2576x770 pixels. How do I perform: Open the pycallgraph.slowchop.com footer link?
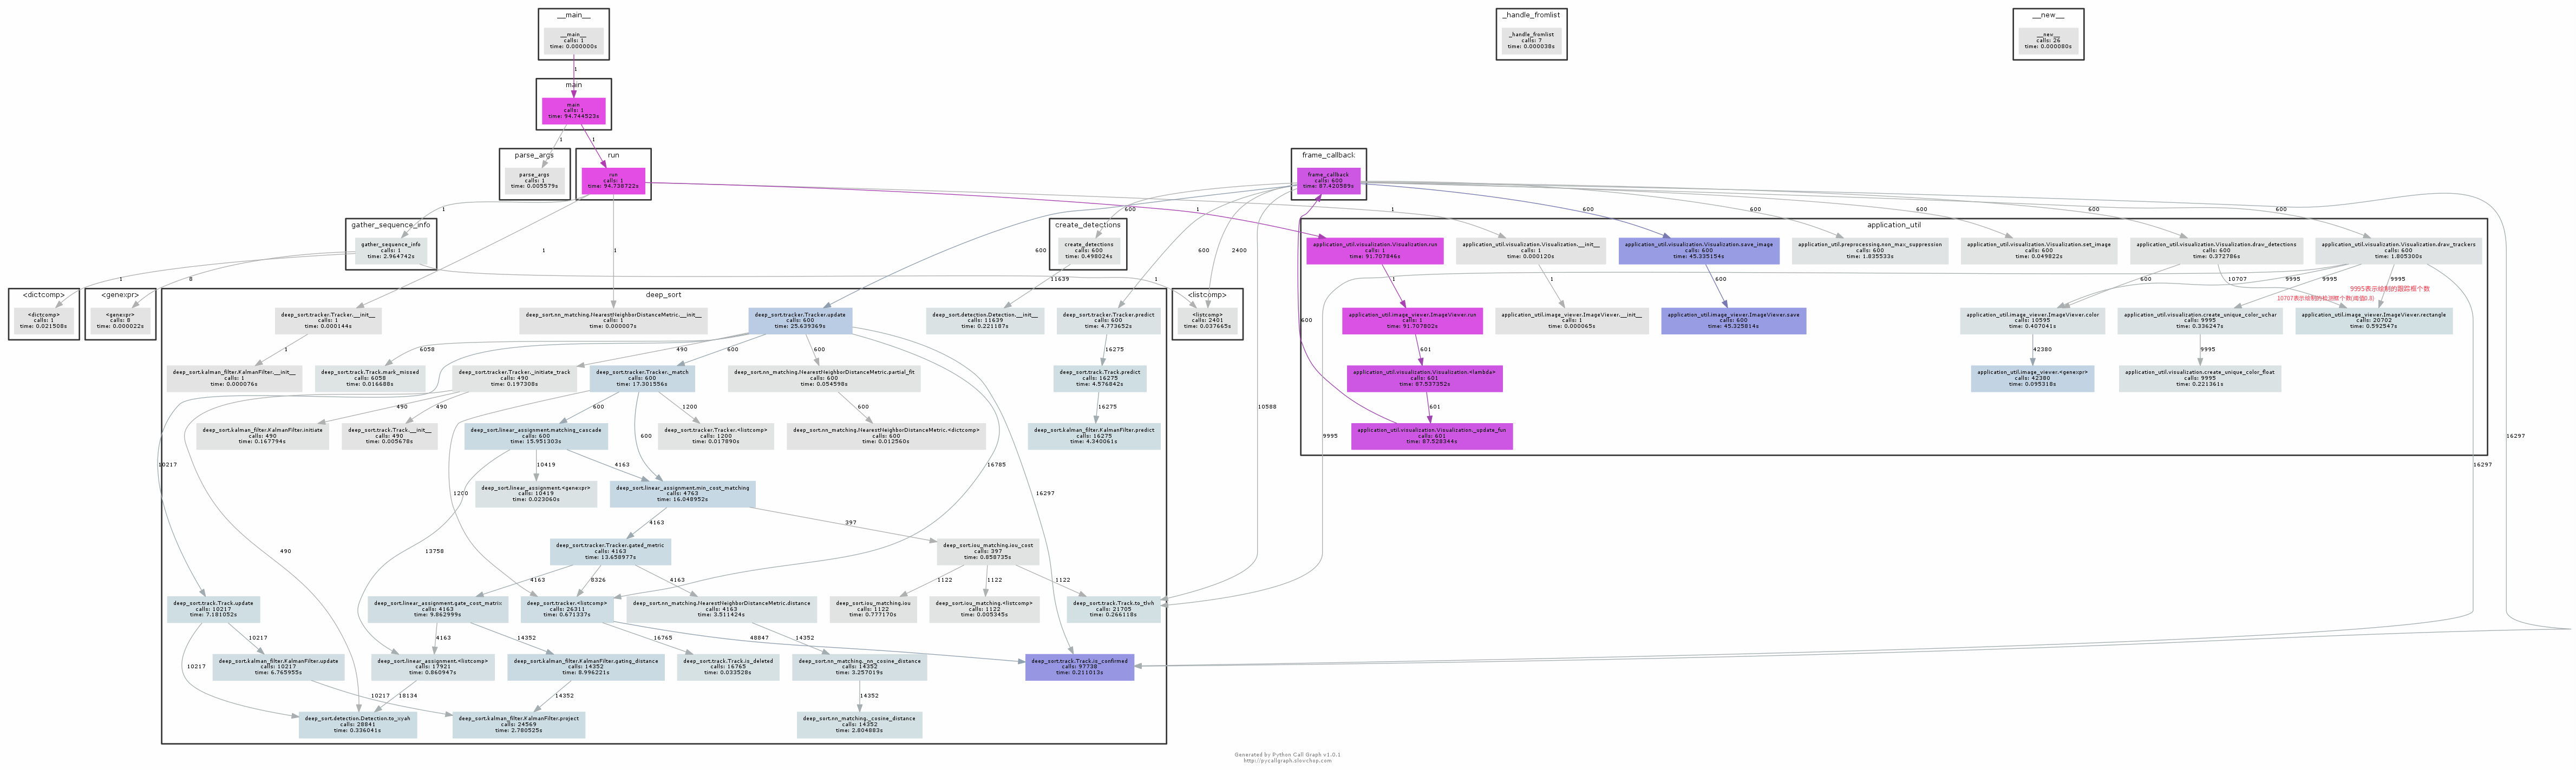(1287, 761)
